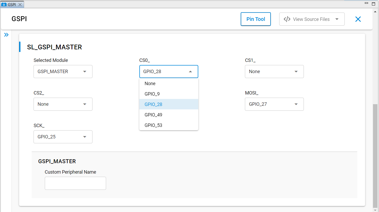379x212 pixels.
Task: Expand the View Source Files dropdown
Action: [337, 19]
